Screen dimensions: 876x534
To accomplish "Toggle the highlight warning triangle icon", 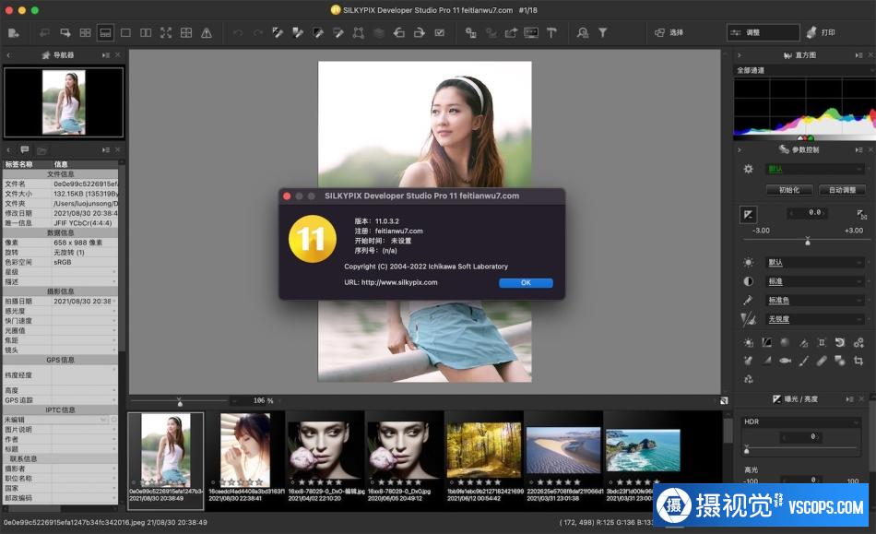I will tap(207, 33).
